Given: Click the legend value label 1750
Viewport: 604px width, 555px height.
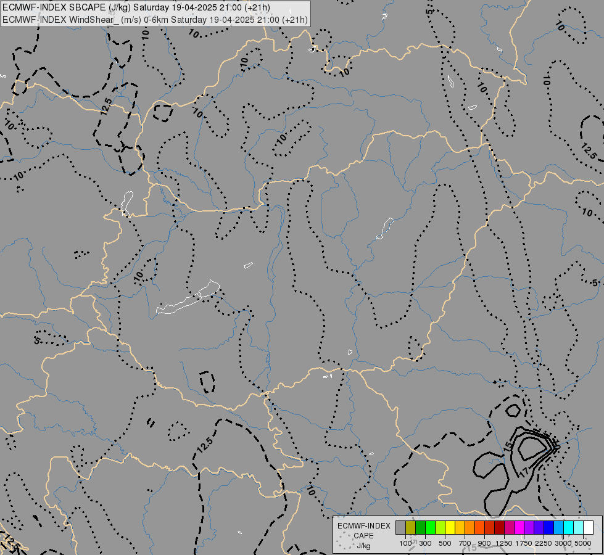Looking at the screenshot, I should click(x=524, y=543).
